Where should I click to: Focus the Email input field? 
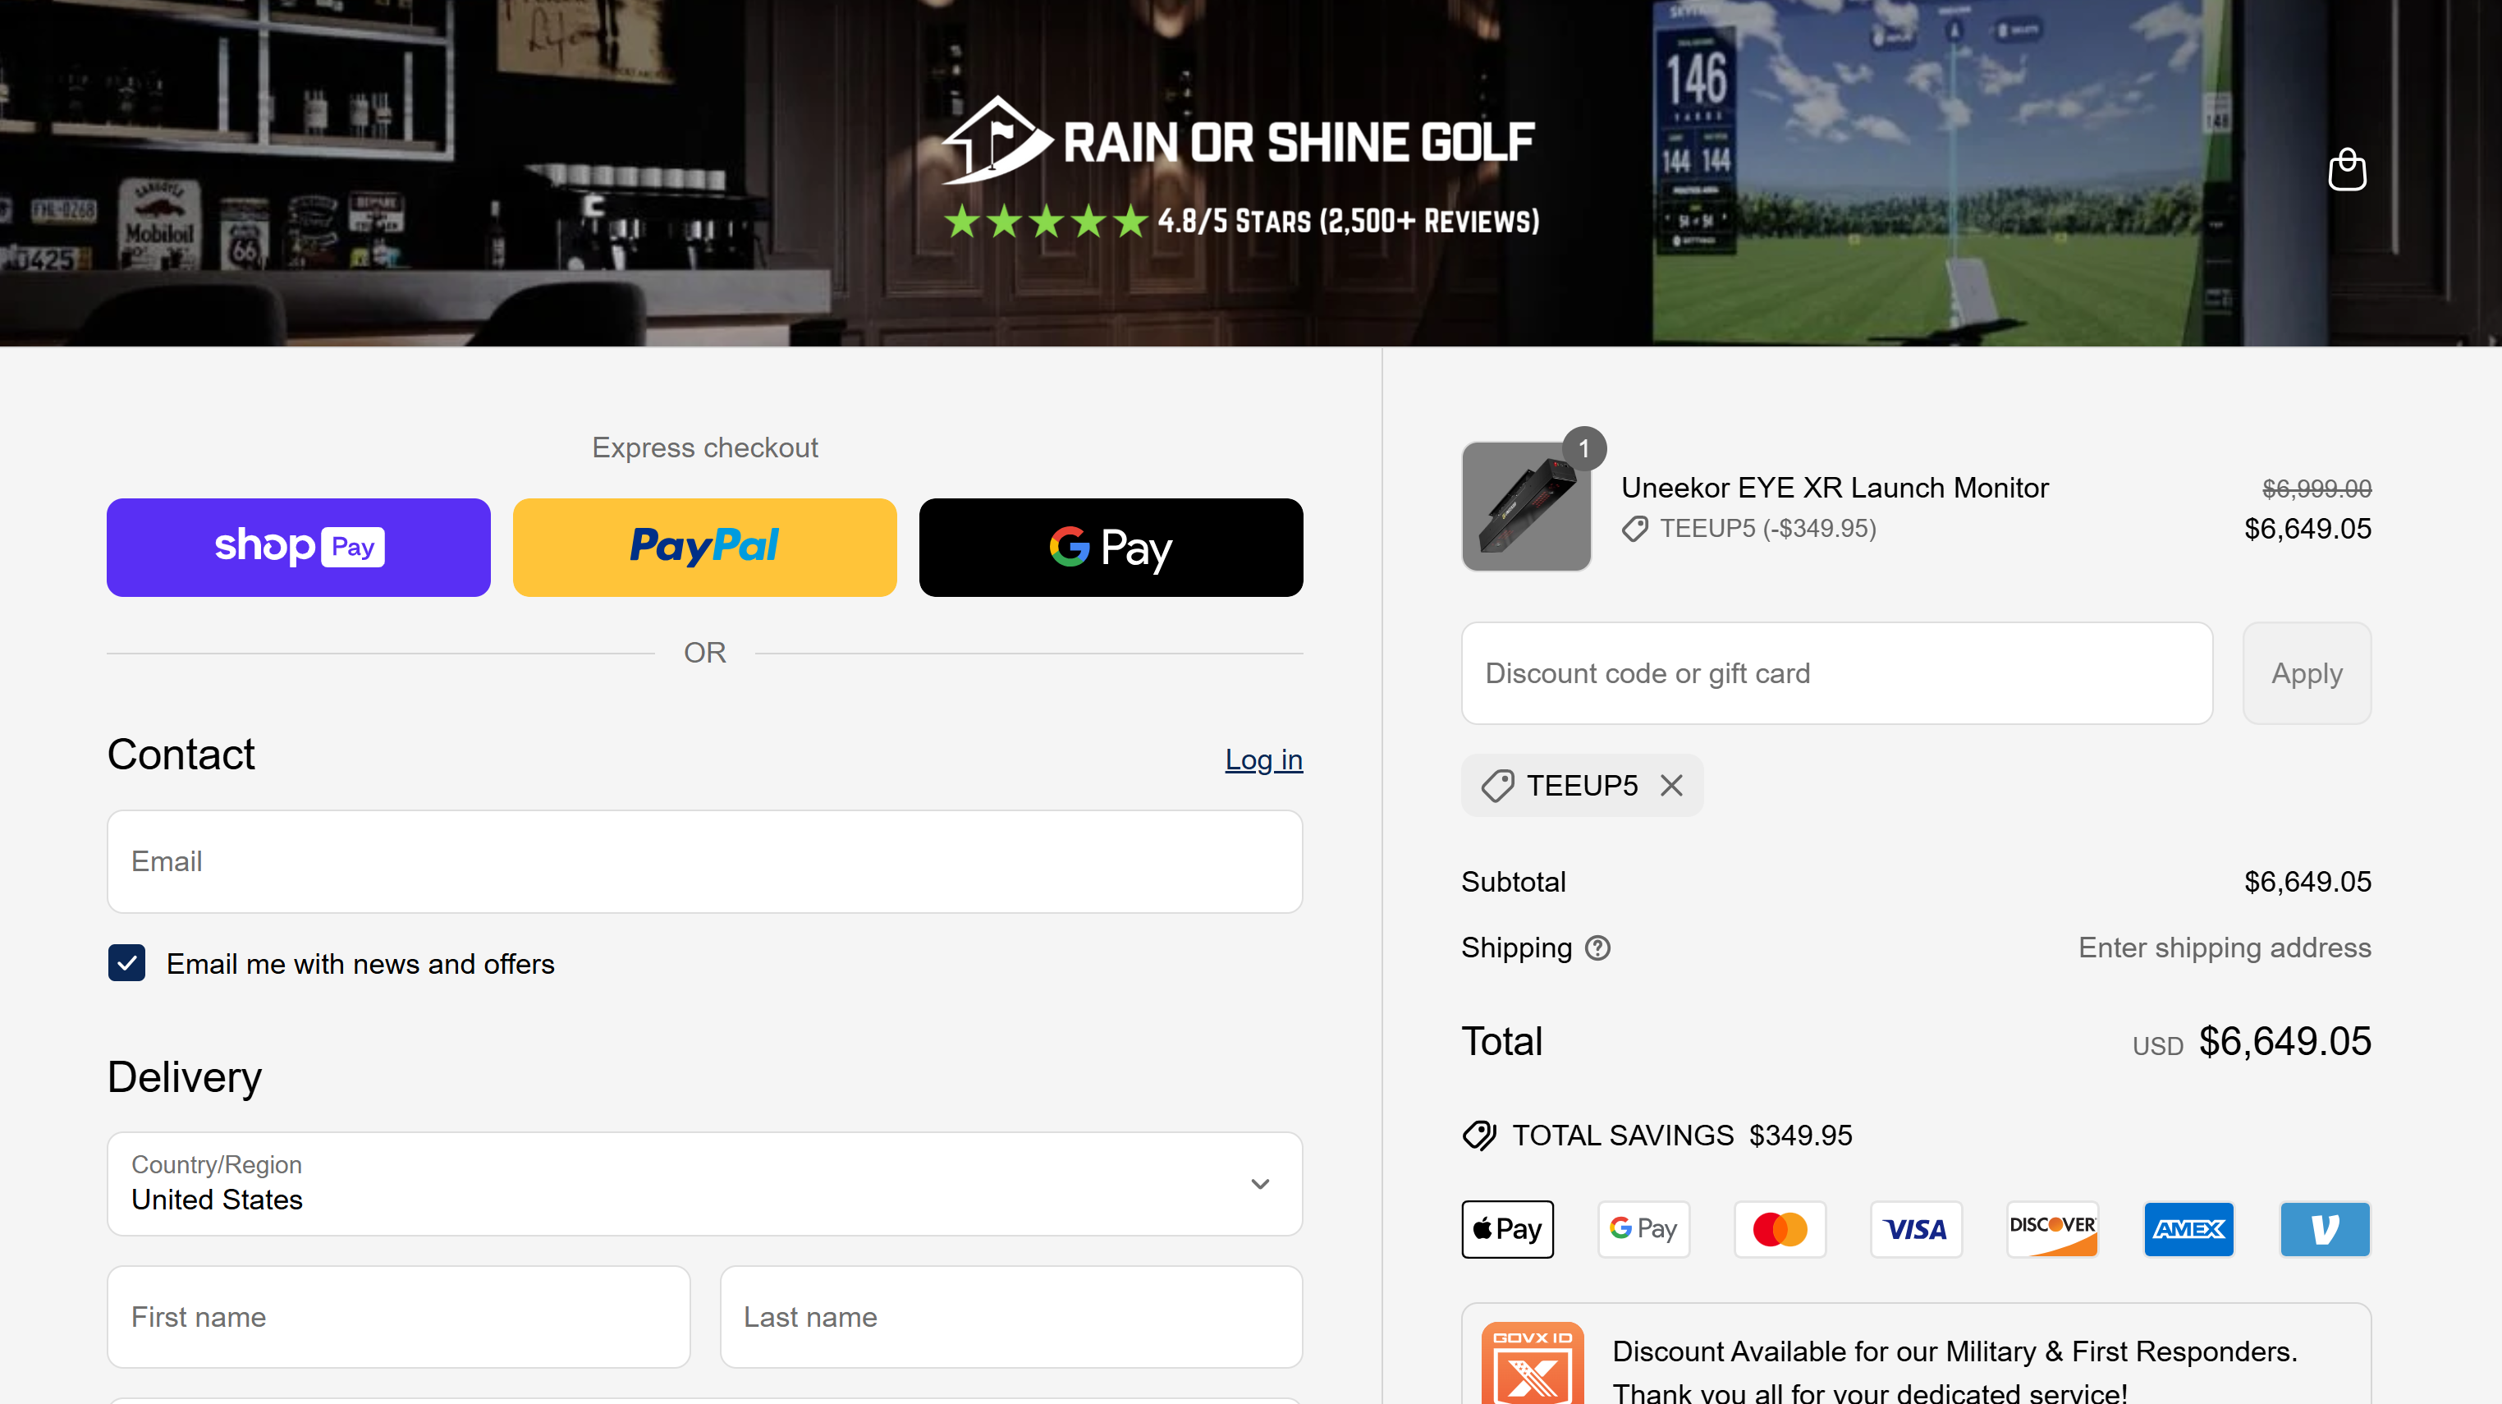click(704, 860)
